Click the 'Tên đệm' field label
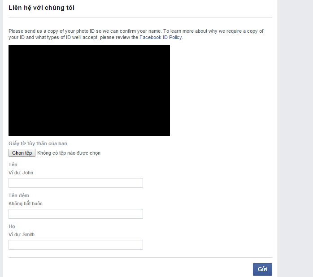 point(19,195)
